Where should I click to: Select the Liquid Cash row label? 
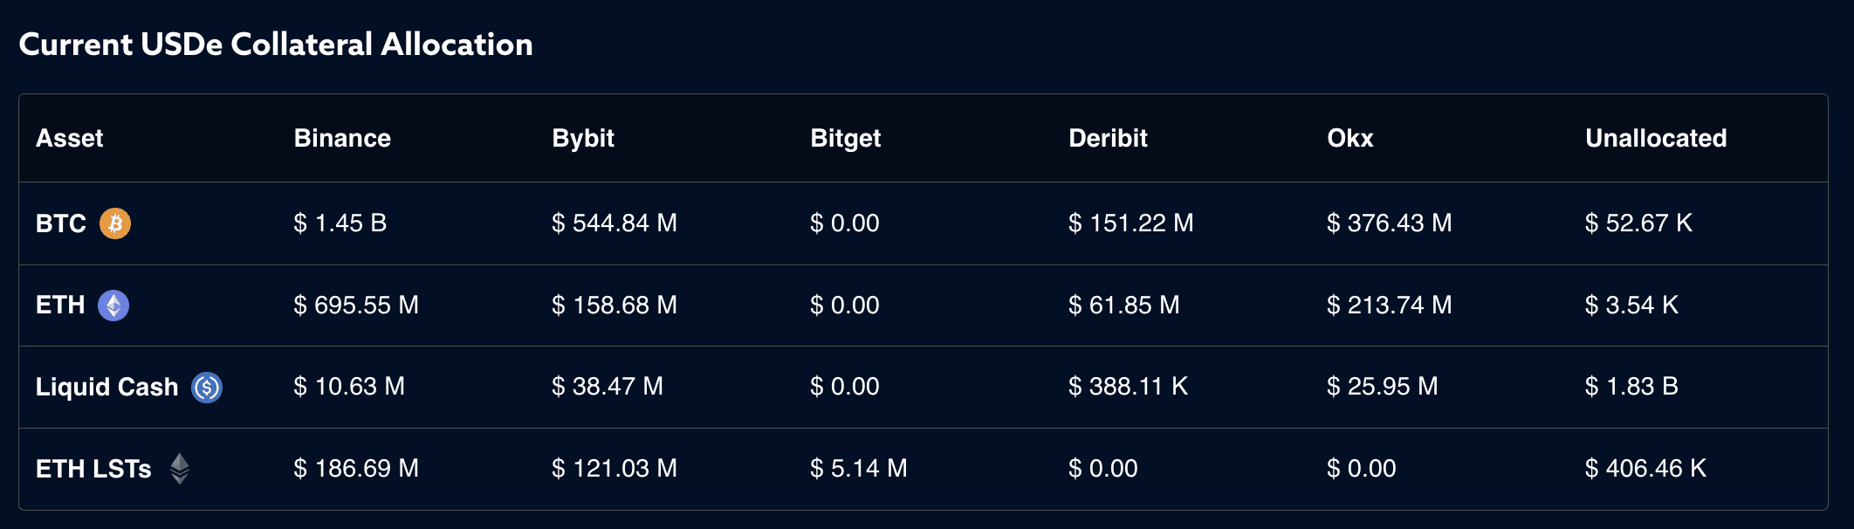pos(106,387)
